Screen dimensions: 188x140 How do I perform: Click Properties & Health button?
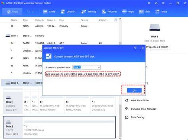[x=157, y=47]
